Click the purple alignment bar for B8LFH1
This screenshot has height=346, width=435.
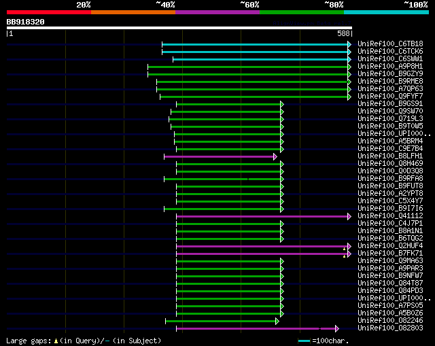(219, 157)
